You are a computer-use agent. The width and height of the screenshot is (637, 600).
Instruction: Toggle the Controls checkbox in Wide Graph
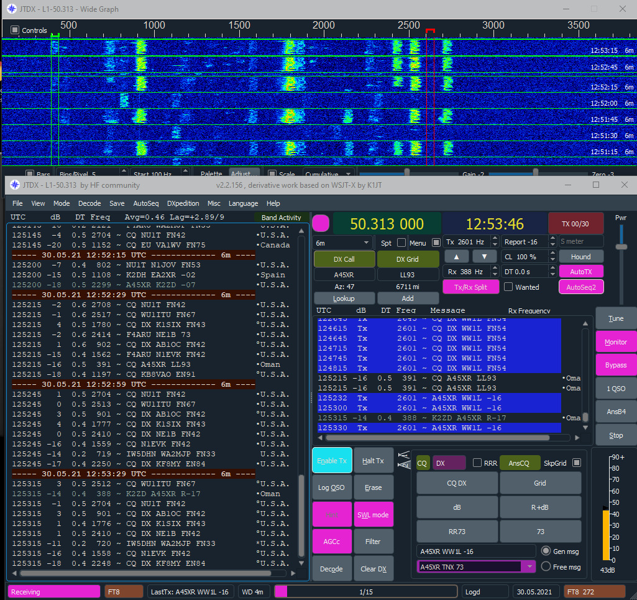pos(15,30)
